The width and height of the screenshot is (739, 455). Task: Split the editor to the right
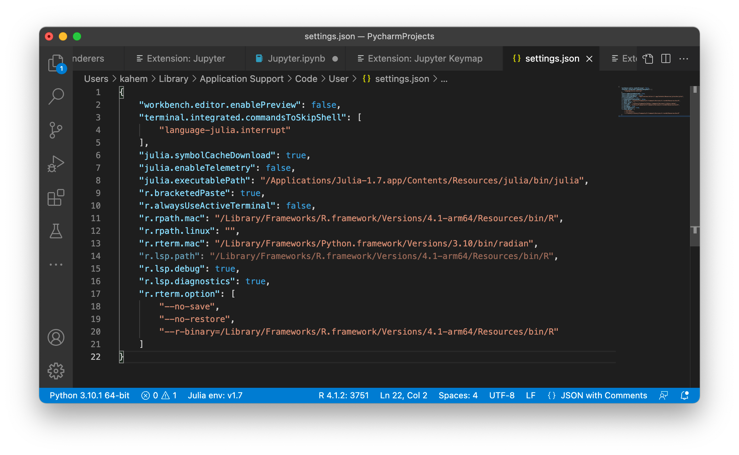pos(666,58)
